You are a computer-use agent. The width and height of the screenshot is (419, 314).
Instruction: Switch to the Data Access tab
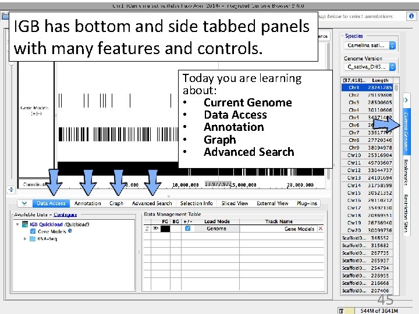coord(51,204)
